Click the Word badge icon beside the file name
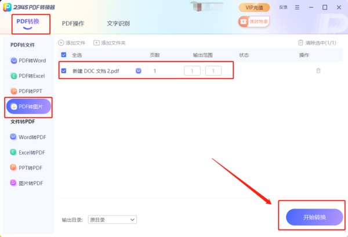This screenshot has width=348, height=237. click(138, 71)
